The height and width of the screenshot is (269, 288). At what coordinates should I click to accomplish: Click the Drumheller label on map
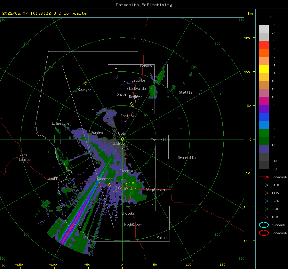coord(188,158)
